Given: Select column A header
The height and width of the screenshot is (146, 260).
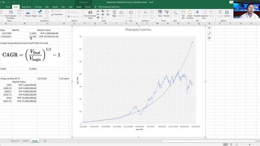Looking at the screenshot, I should 6,24.
